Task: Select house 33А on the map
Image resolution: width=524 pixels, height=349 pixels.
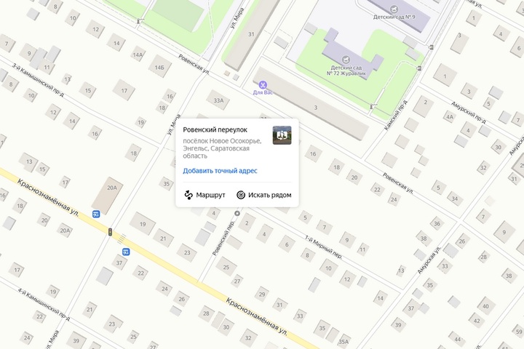Action: pyautogui.click(x=218, y=100)
